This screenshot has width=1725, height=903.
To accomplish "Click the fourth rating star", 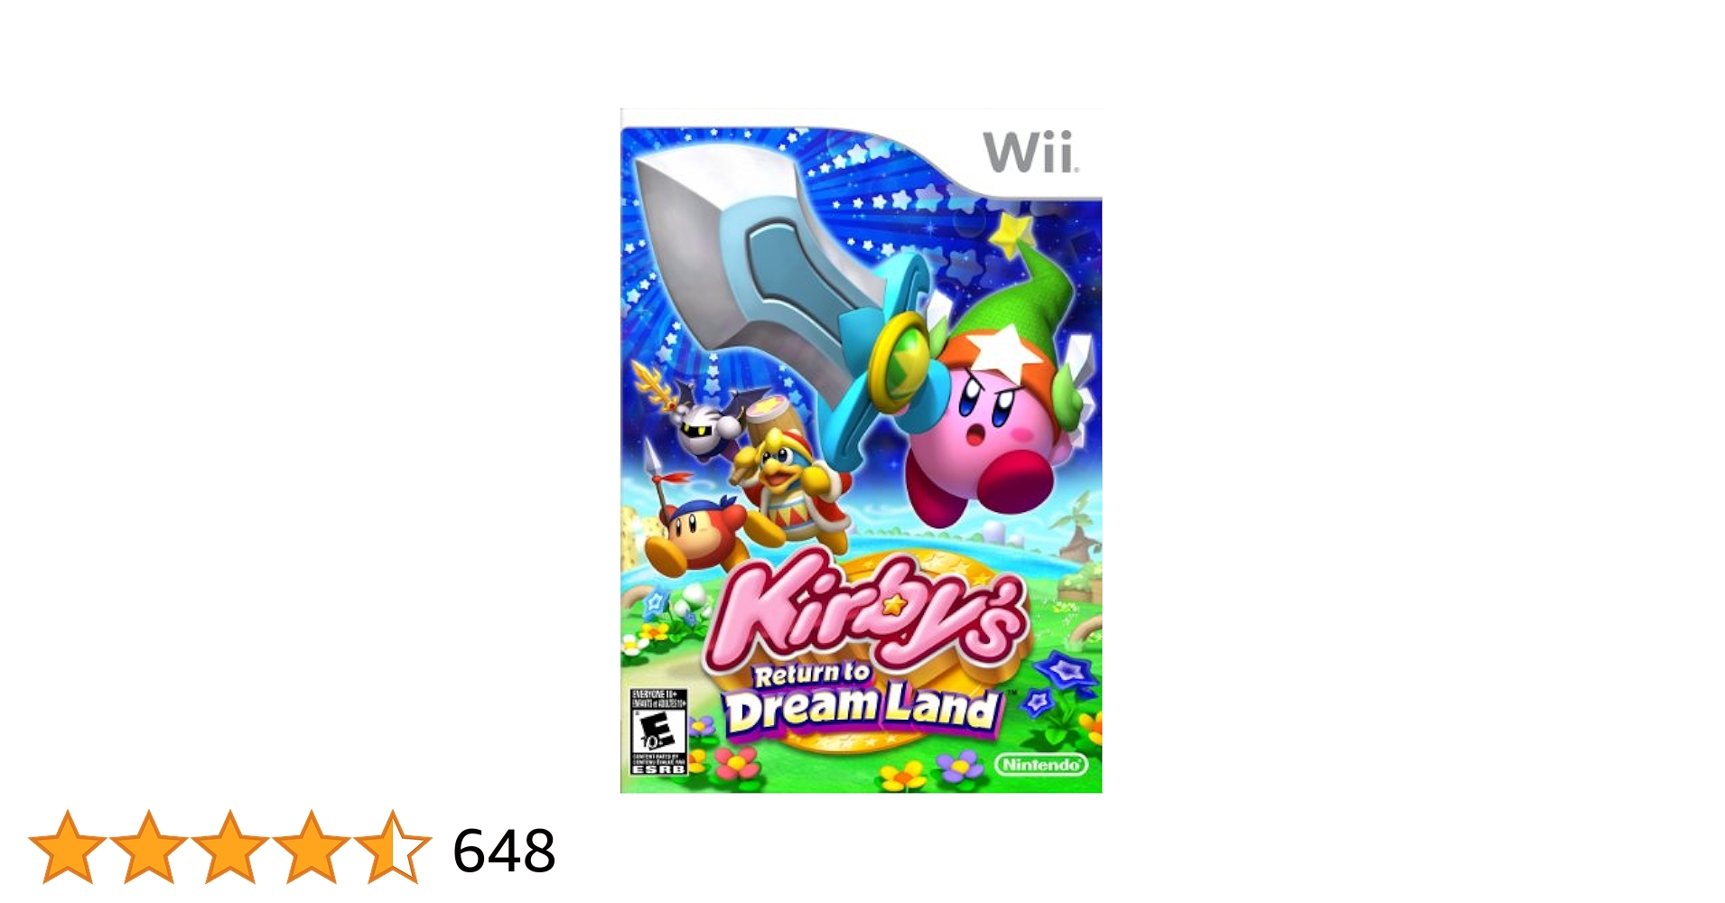I will pyautogui.click(x=312, y=847).
